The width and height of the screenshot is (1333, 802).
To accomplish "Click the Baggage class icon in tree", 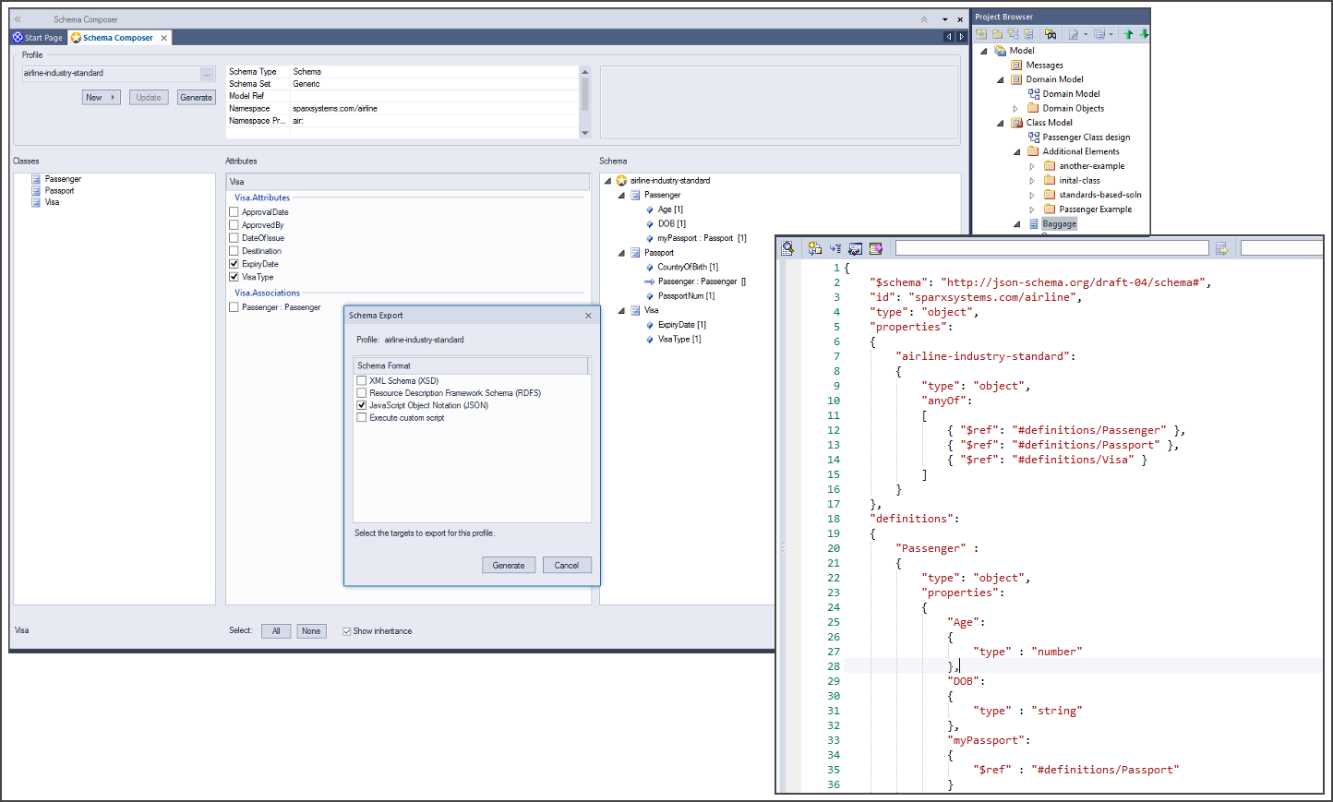I will 1034,224.
